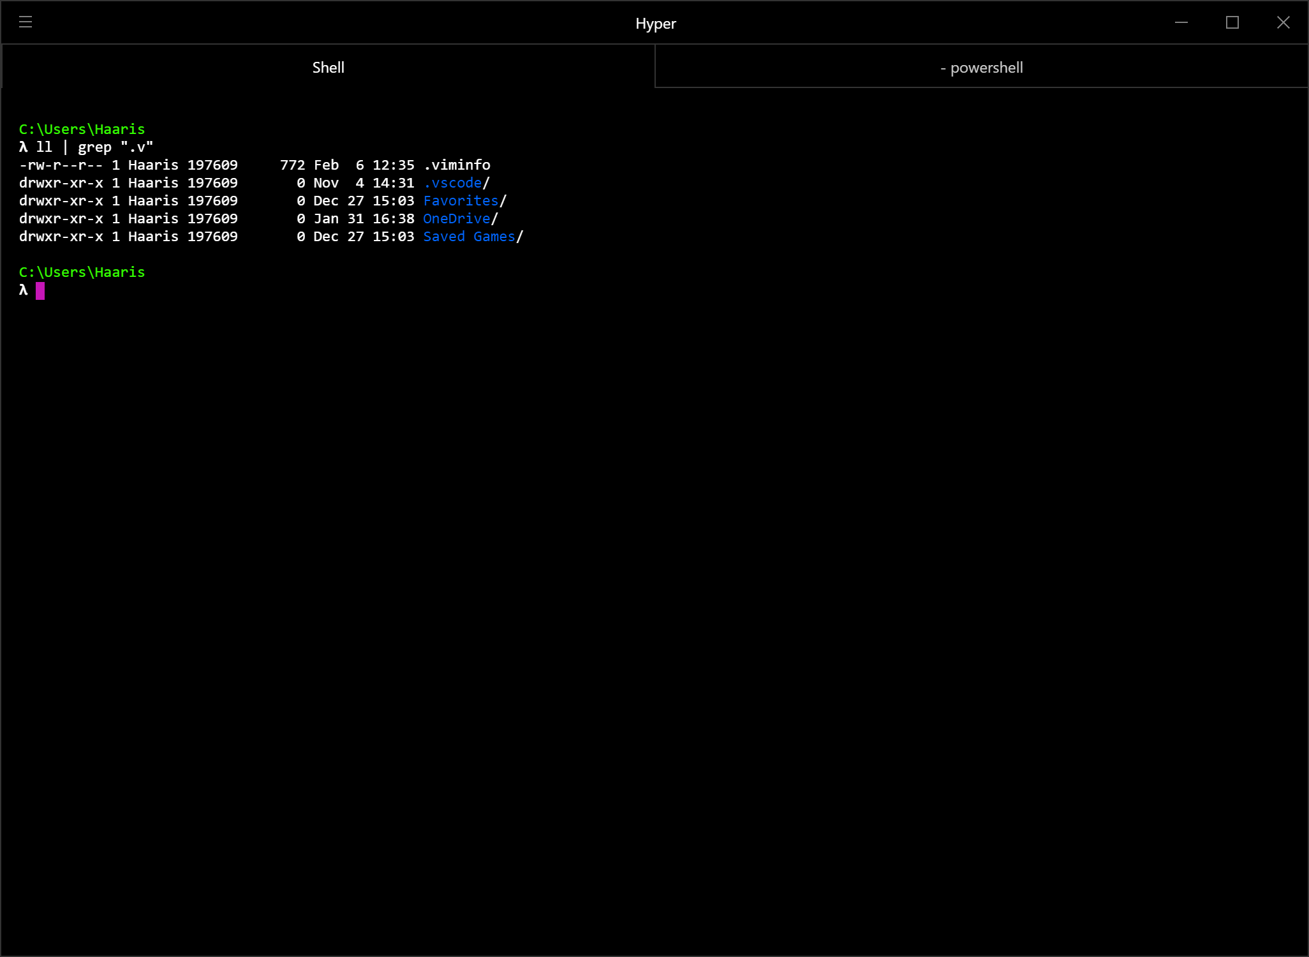Click the Hyper window title text
This screenshot has width=1309, height=957.
(x=655, y=24)
